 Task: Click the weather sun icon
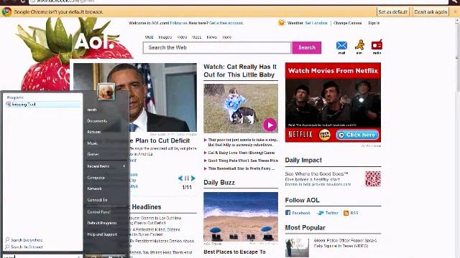click(x=281, y=23)
